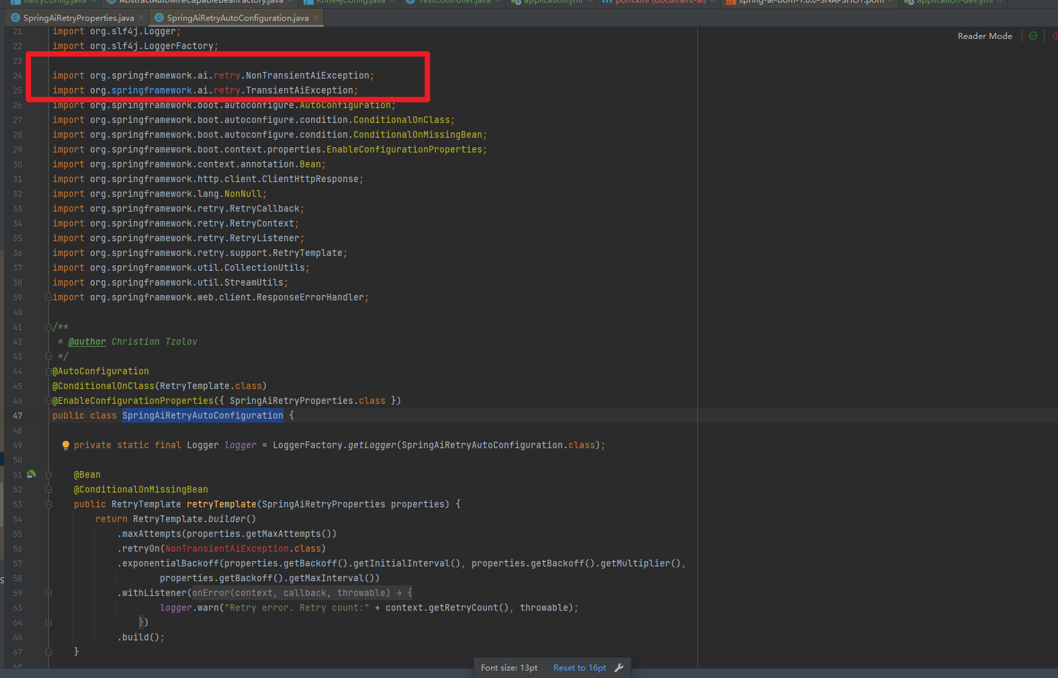
Task: Click the NonNull import on line 32
Action: click(x=243, y=194)
